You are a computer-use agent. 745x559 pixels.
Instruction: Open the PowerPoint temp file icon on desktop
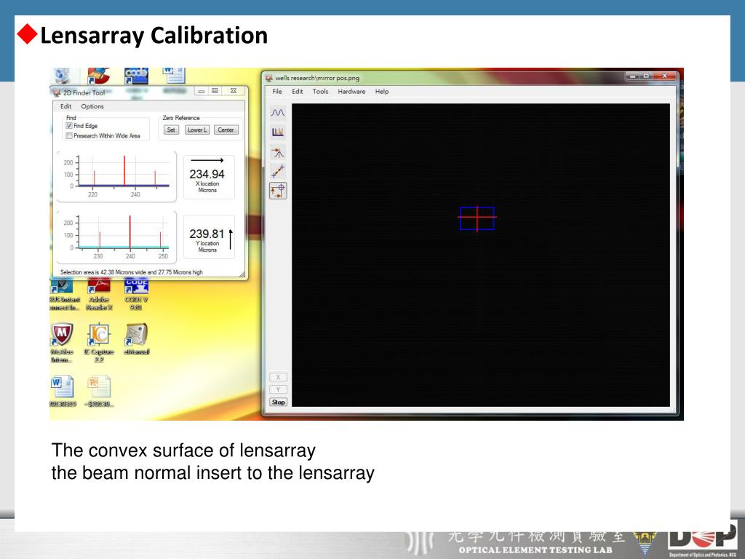[99, 391]
